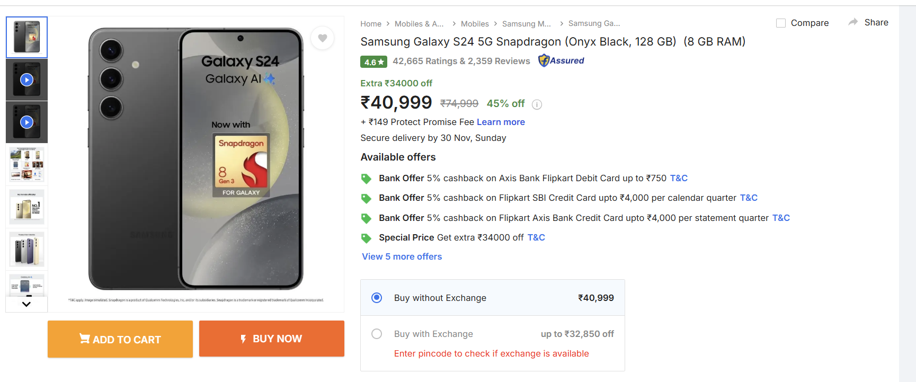The width and height of the screenshot is (916, 382).
Task: Select the first phone image thumbnail
Action: point(26,37)
